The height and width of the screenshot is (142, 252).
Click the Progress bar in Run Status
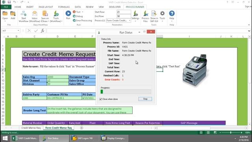[x=126, y=92]
